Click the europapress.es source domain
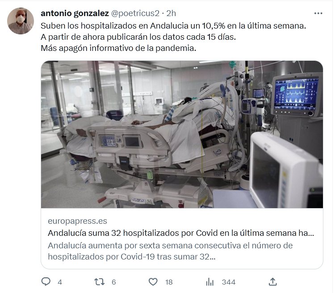Screen dimensions: 335x293 pos(77,221)
